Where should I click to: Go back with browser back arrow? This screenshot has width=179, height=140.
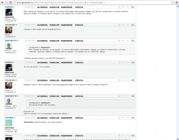pyautogui.click(x=2, y=2)
